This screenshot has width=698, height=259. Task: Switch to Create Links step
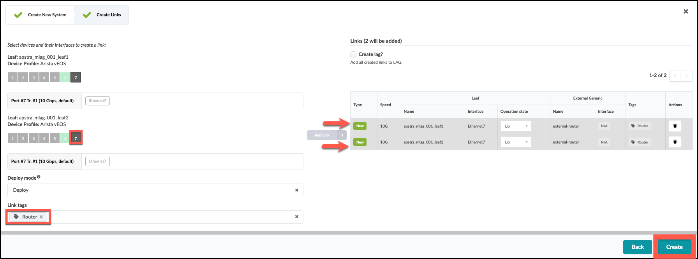click(102, 15)
